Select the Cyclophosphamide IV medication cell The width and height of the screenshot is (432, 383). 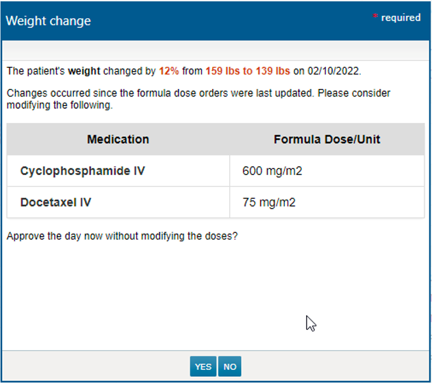(x=83, y=171)
